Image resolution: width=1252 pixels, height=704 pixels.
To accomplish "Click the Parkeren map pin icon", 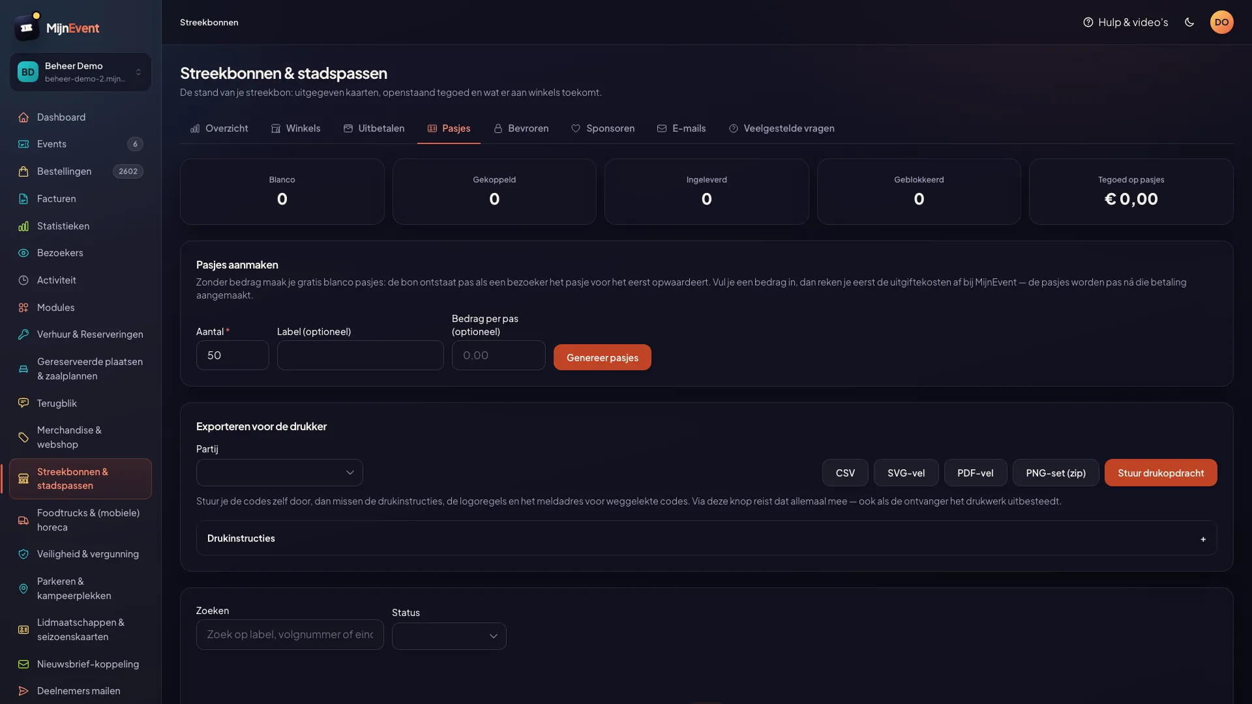I will (x=23, y=589).
